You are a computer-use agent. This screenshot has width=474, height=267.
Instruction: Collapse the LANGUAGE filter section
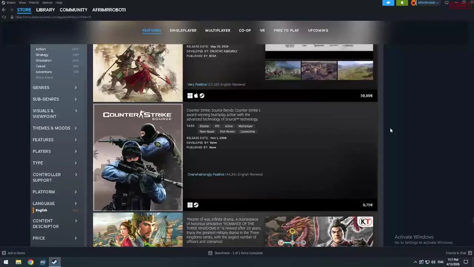pyautogui.click(x=55, y=204)
